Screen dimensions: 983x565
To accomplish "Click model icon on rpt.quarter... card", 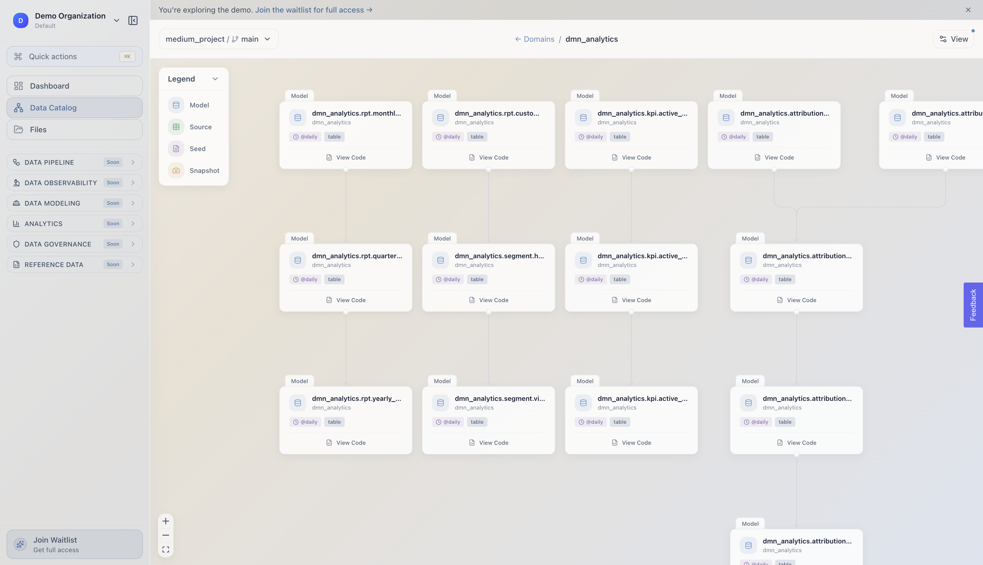I will 298,260.
